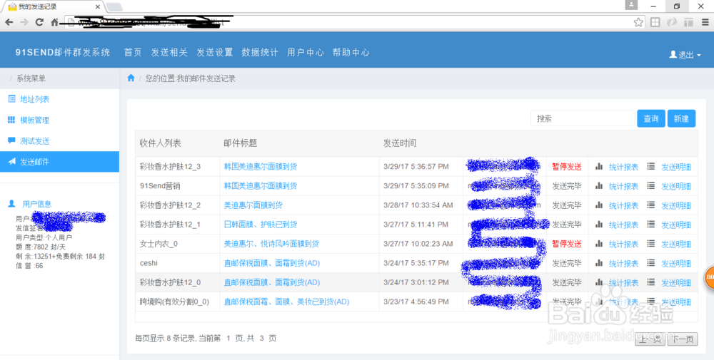The height and width of the screenshot is (360, 714).
Task: Click list icon in 女士内衣_0 row
Action: [x=651, y=244]
